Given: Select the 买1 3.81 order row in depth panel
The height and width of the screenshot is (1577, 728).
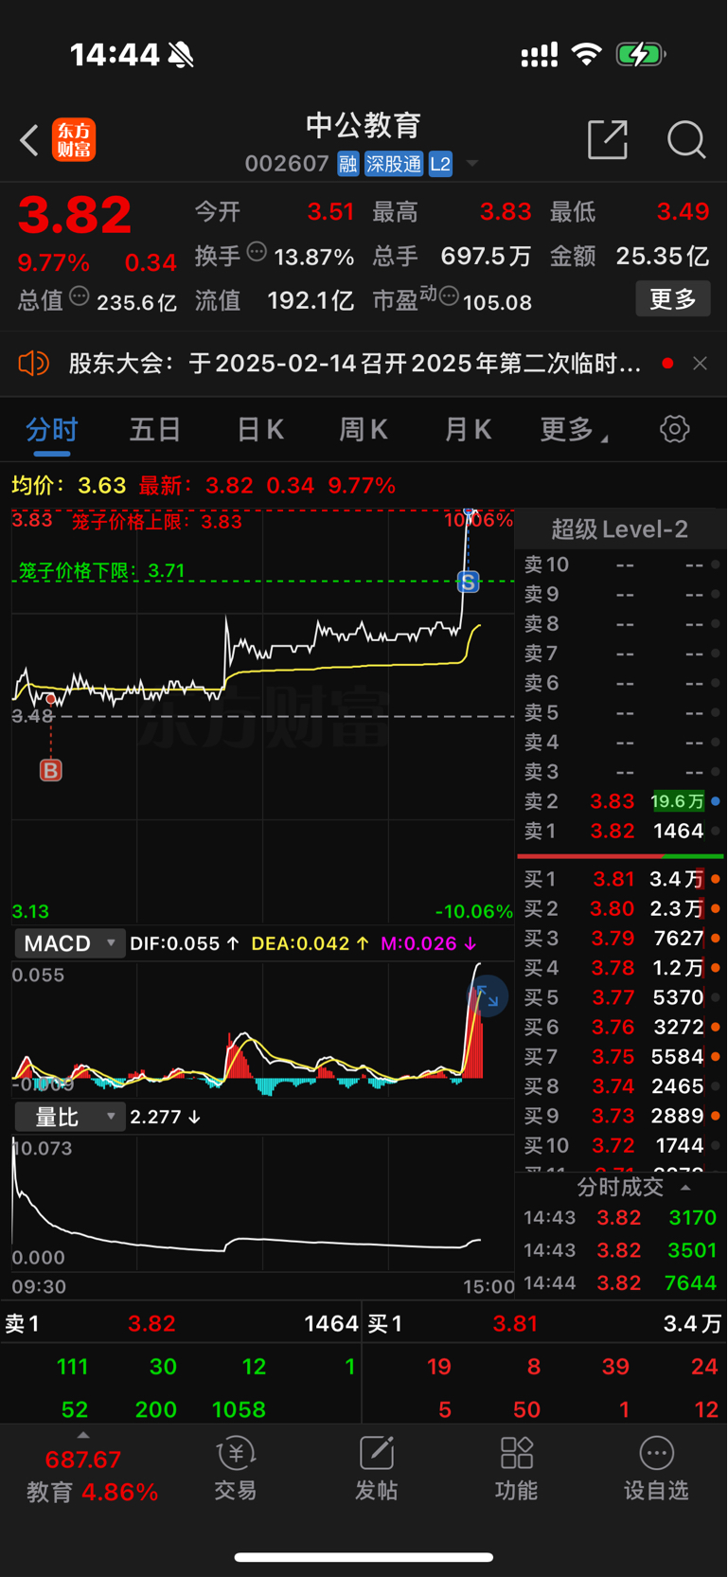Looking at the screenshot, I should pyautogui.click(x=622, y=879).
